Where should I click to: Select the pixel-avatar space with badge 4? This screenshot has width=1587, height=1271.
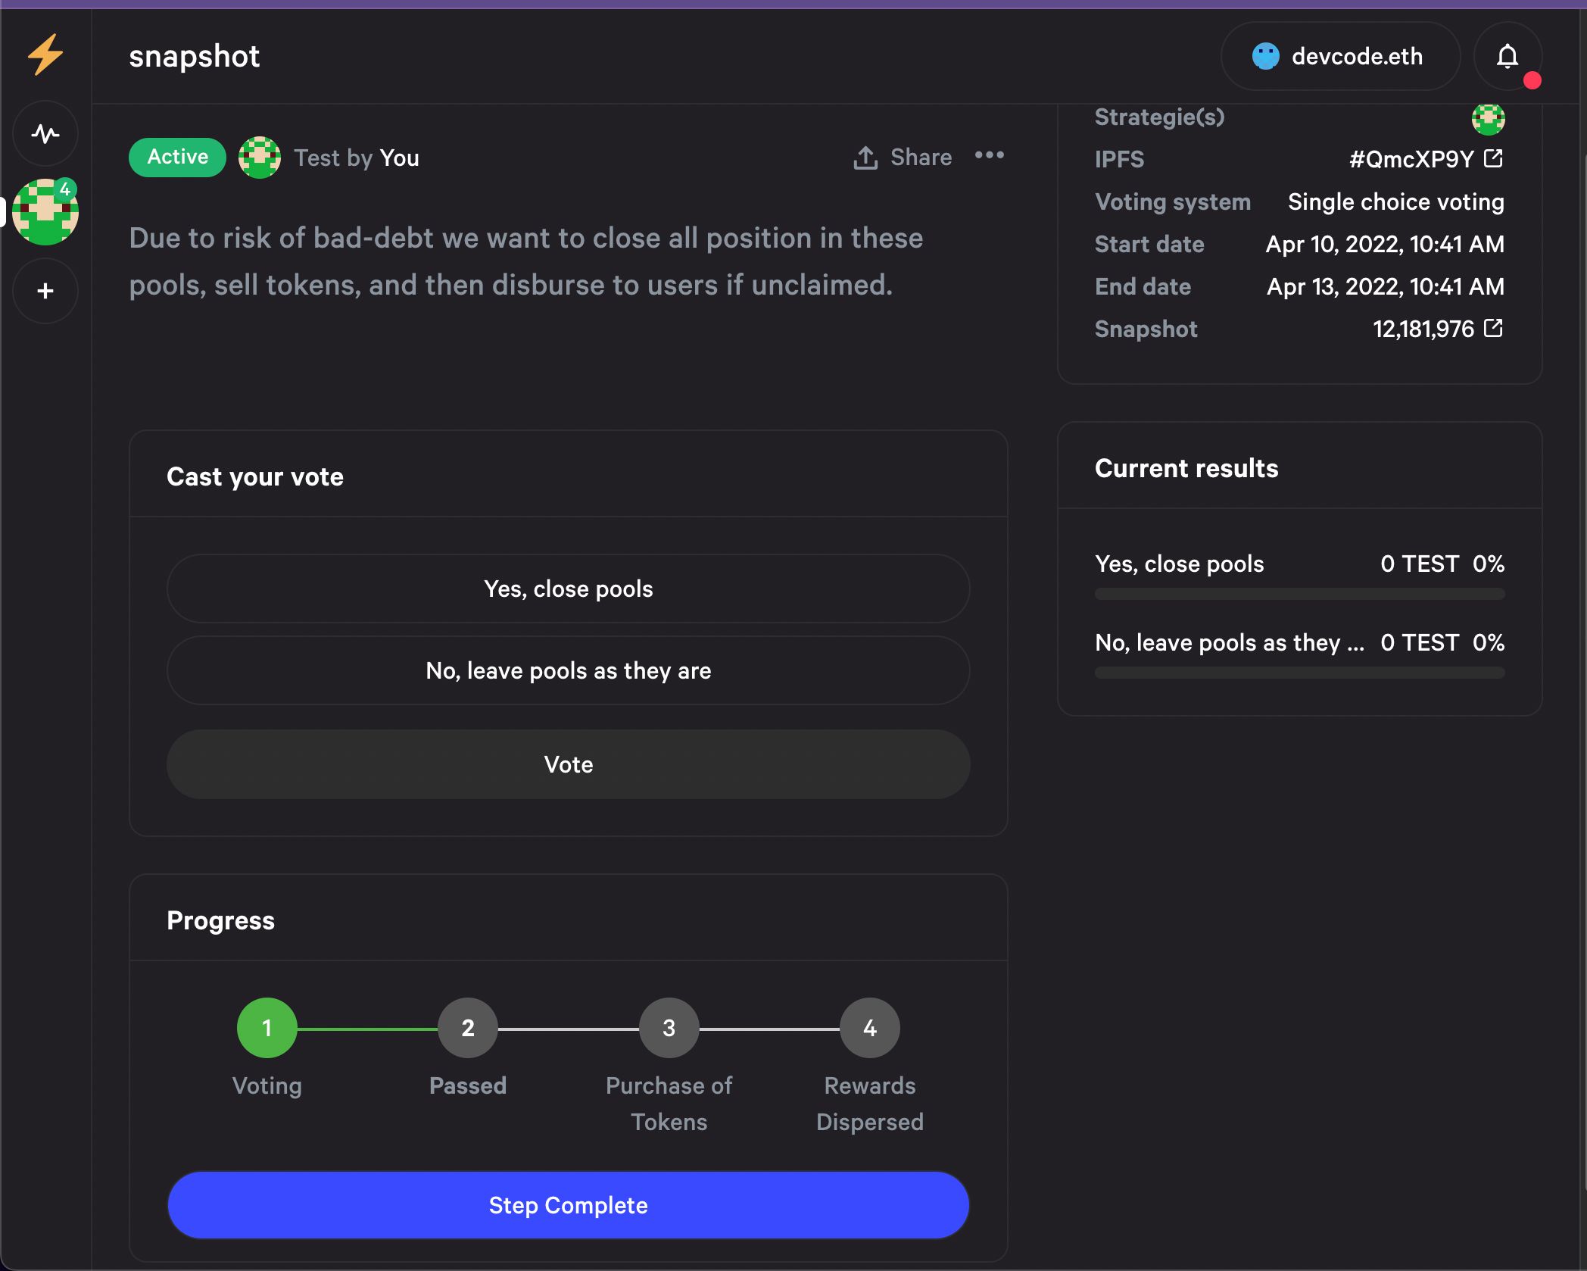click(x=45, y=212)
